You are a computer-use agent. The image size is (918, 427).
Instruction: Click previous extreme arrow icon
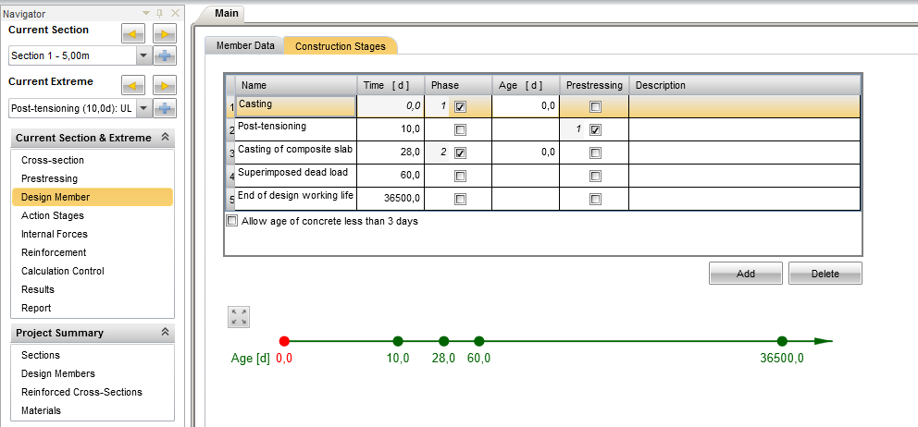point(134,86)
